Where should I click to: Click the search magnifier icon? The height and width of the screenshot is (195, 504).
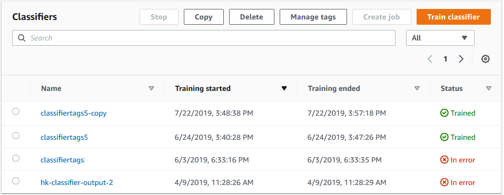pos(22,38)
